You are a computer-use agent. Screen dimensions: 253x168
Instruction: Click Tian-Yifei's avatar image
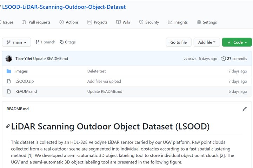click(x=9, y=58)
